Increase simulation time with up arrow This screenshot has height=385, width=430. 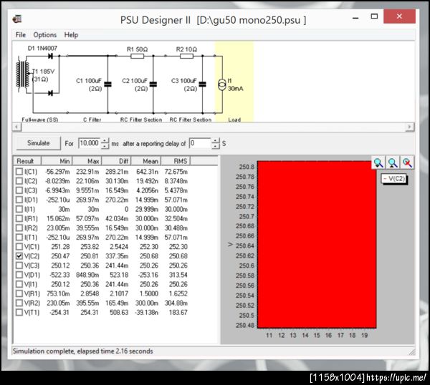click(x=105, y=141)
